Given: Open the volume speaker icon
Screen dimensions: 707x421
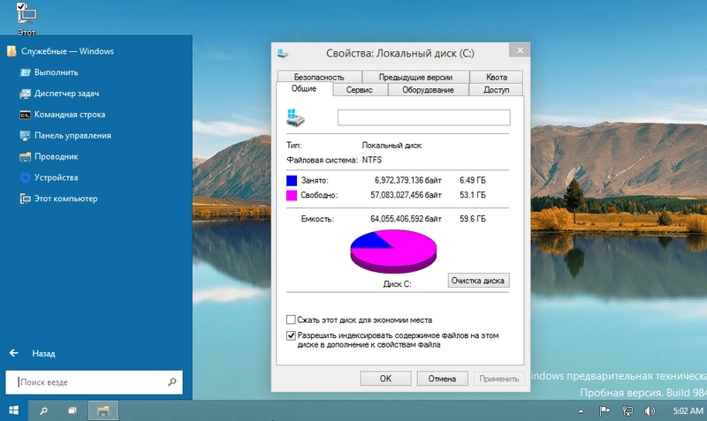Looking at the screenshot, I should (x=650, y=410).
